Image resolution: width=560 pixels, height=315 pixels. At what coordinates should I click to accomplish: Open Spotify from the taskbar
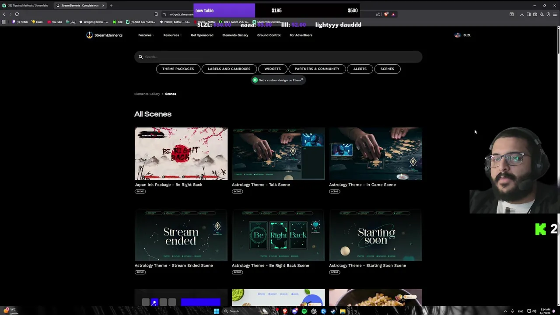click(x=304, y=311)
